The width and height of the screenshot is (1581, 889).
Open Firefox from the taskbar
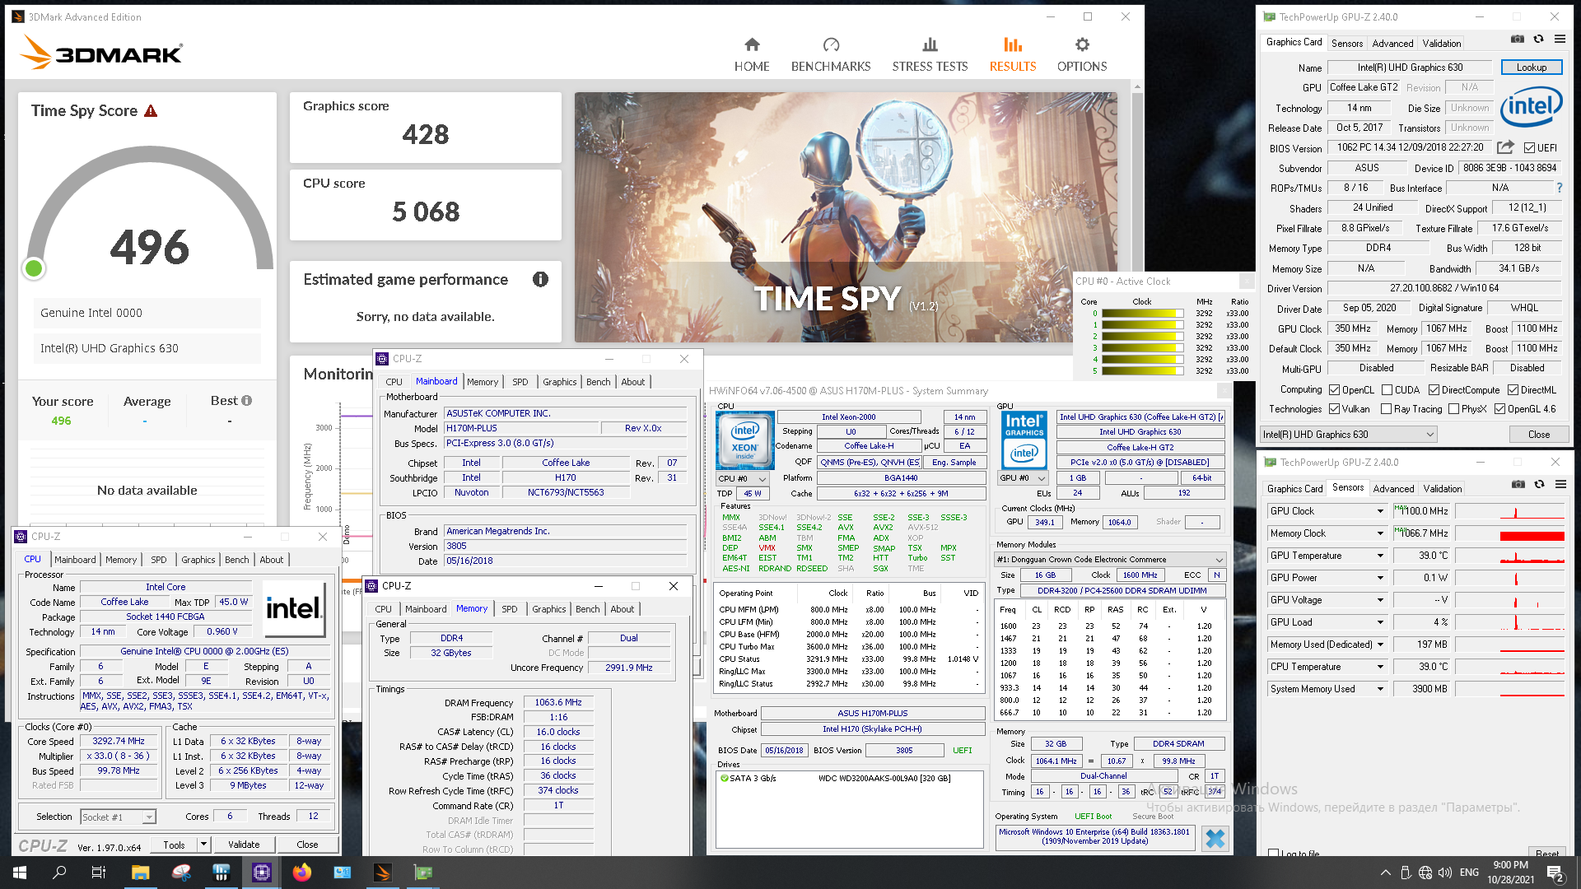(x=302, y=873)
